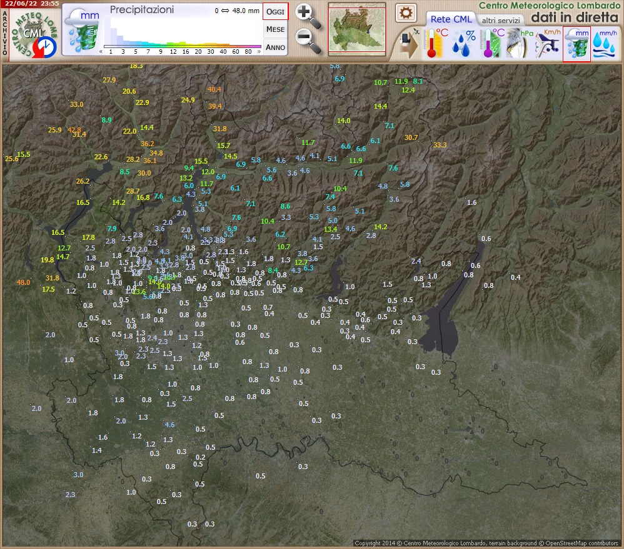Click the right arrow of precipitation scale
The image size is (624, 549).
click(x=259, y=51)
